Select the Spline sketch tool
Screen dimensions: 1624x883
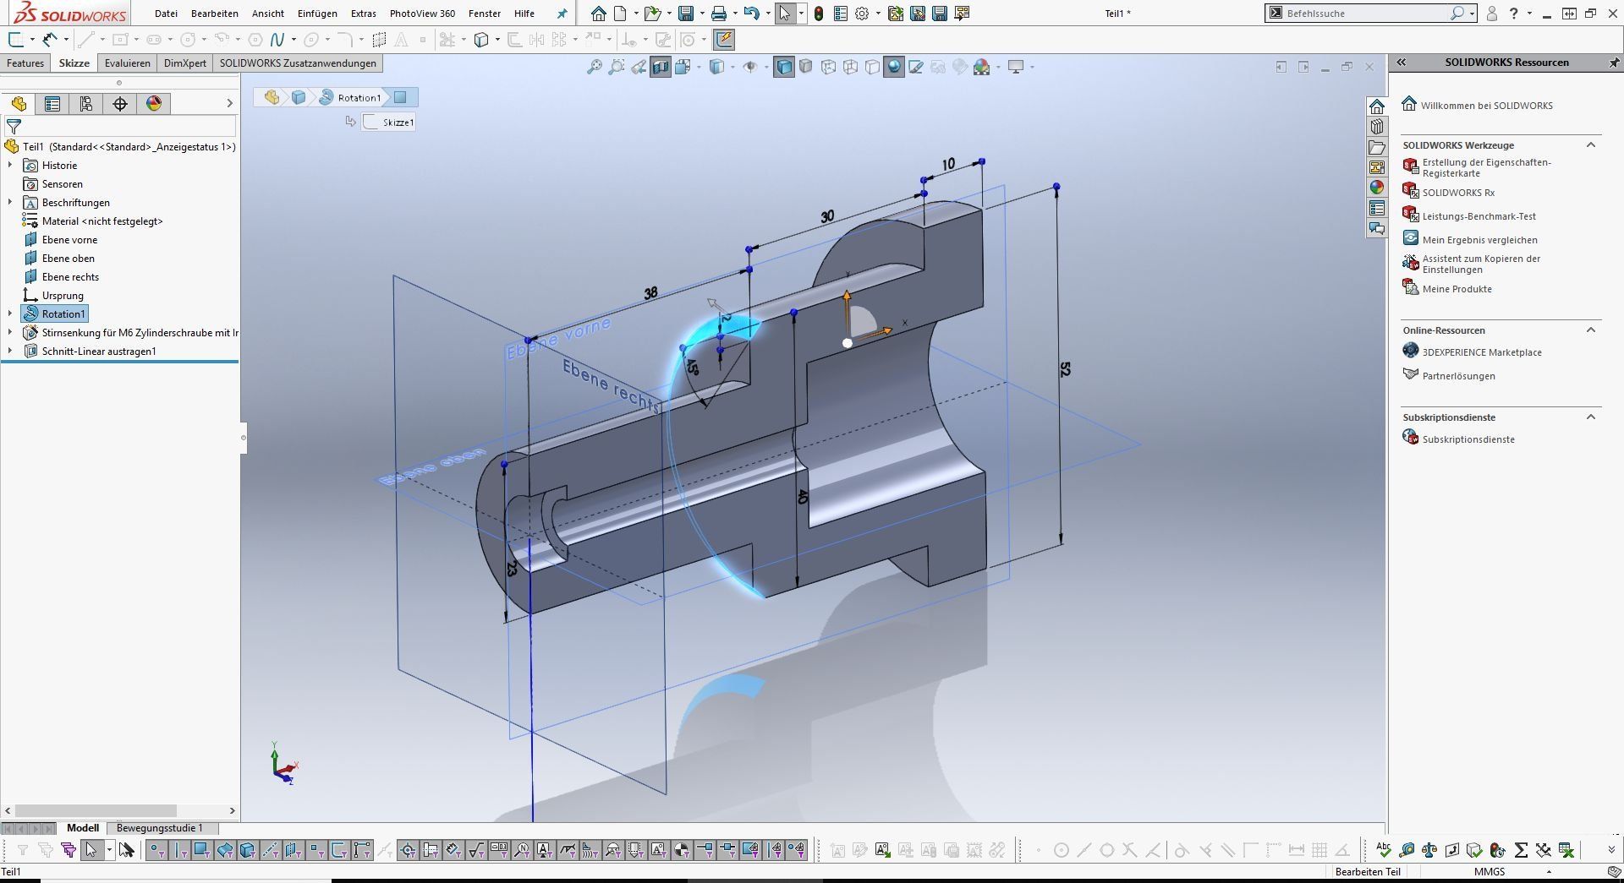coord(277,40)
